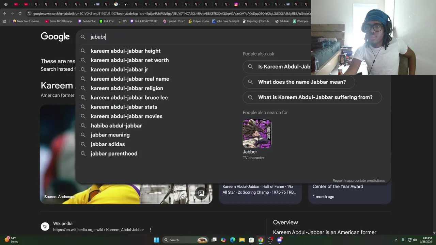
Task: Open Microsoft Store from the taskbar
Action: coord(251,240)
